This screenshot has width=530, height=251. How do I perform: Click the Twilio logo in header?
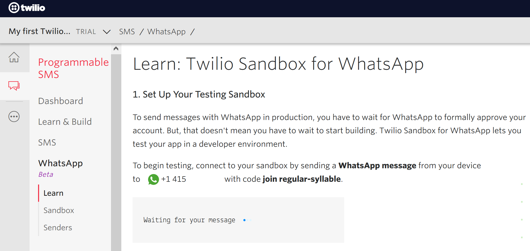(x=27, y=8)
